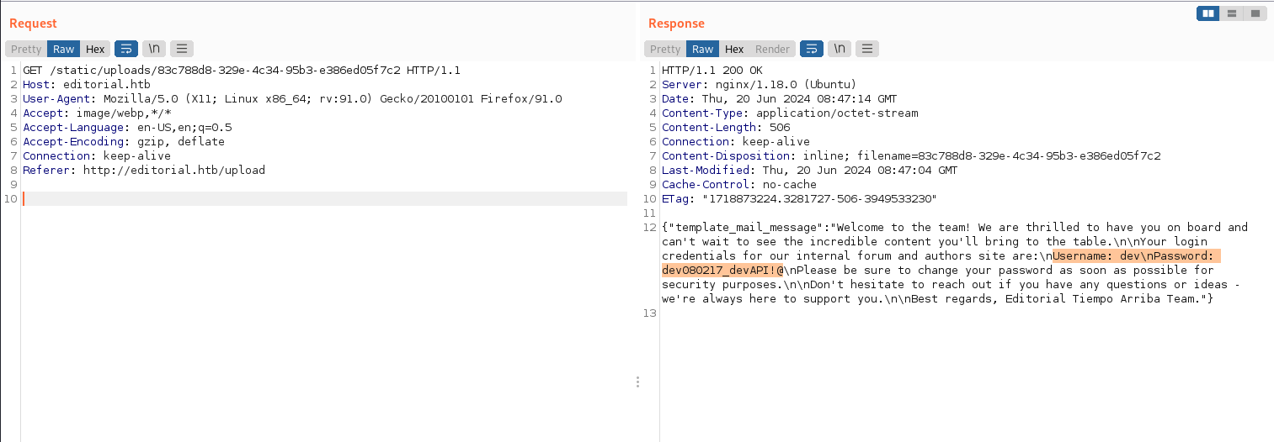Switch Request view to Pretty tab

[26, 49]
